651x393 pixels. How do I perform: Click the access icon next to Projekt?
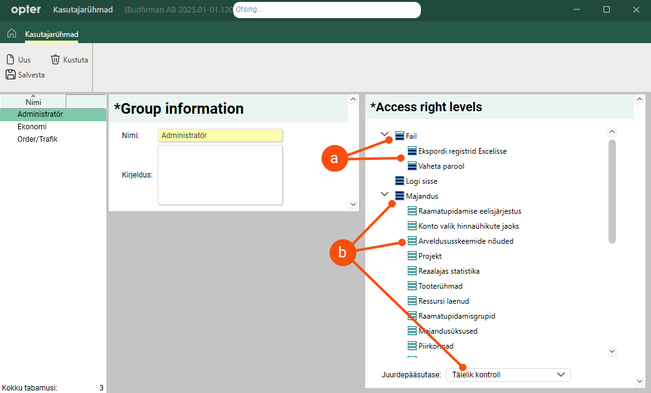click(x=412, y=256)
